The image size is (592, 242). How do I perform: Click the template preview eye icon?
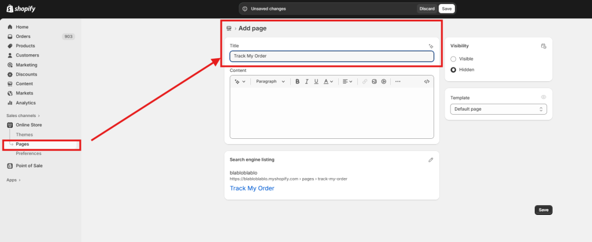[543, 97]
